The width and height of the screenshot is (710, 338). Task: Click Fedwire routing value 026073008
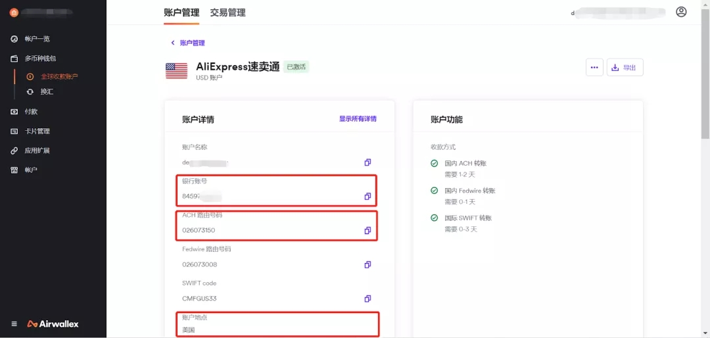click(199, 264)
